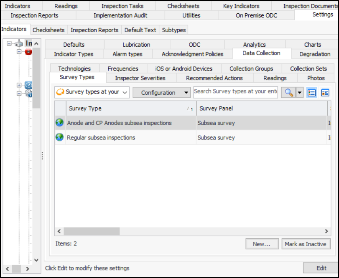Click the New... button
This screenshot has width=339, height=278.
coord(262,244)
